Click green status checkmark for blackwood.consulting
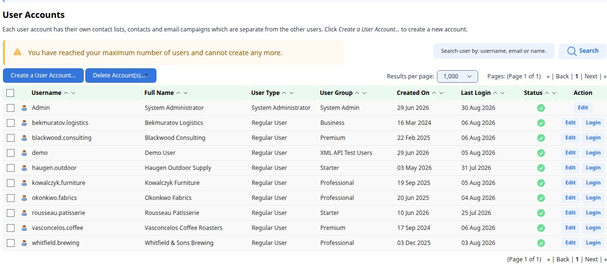607x274 pixels. click(541, 138)
